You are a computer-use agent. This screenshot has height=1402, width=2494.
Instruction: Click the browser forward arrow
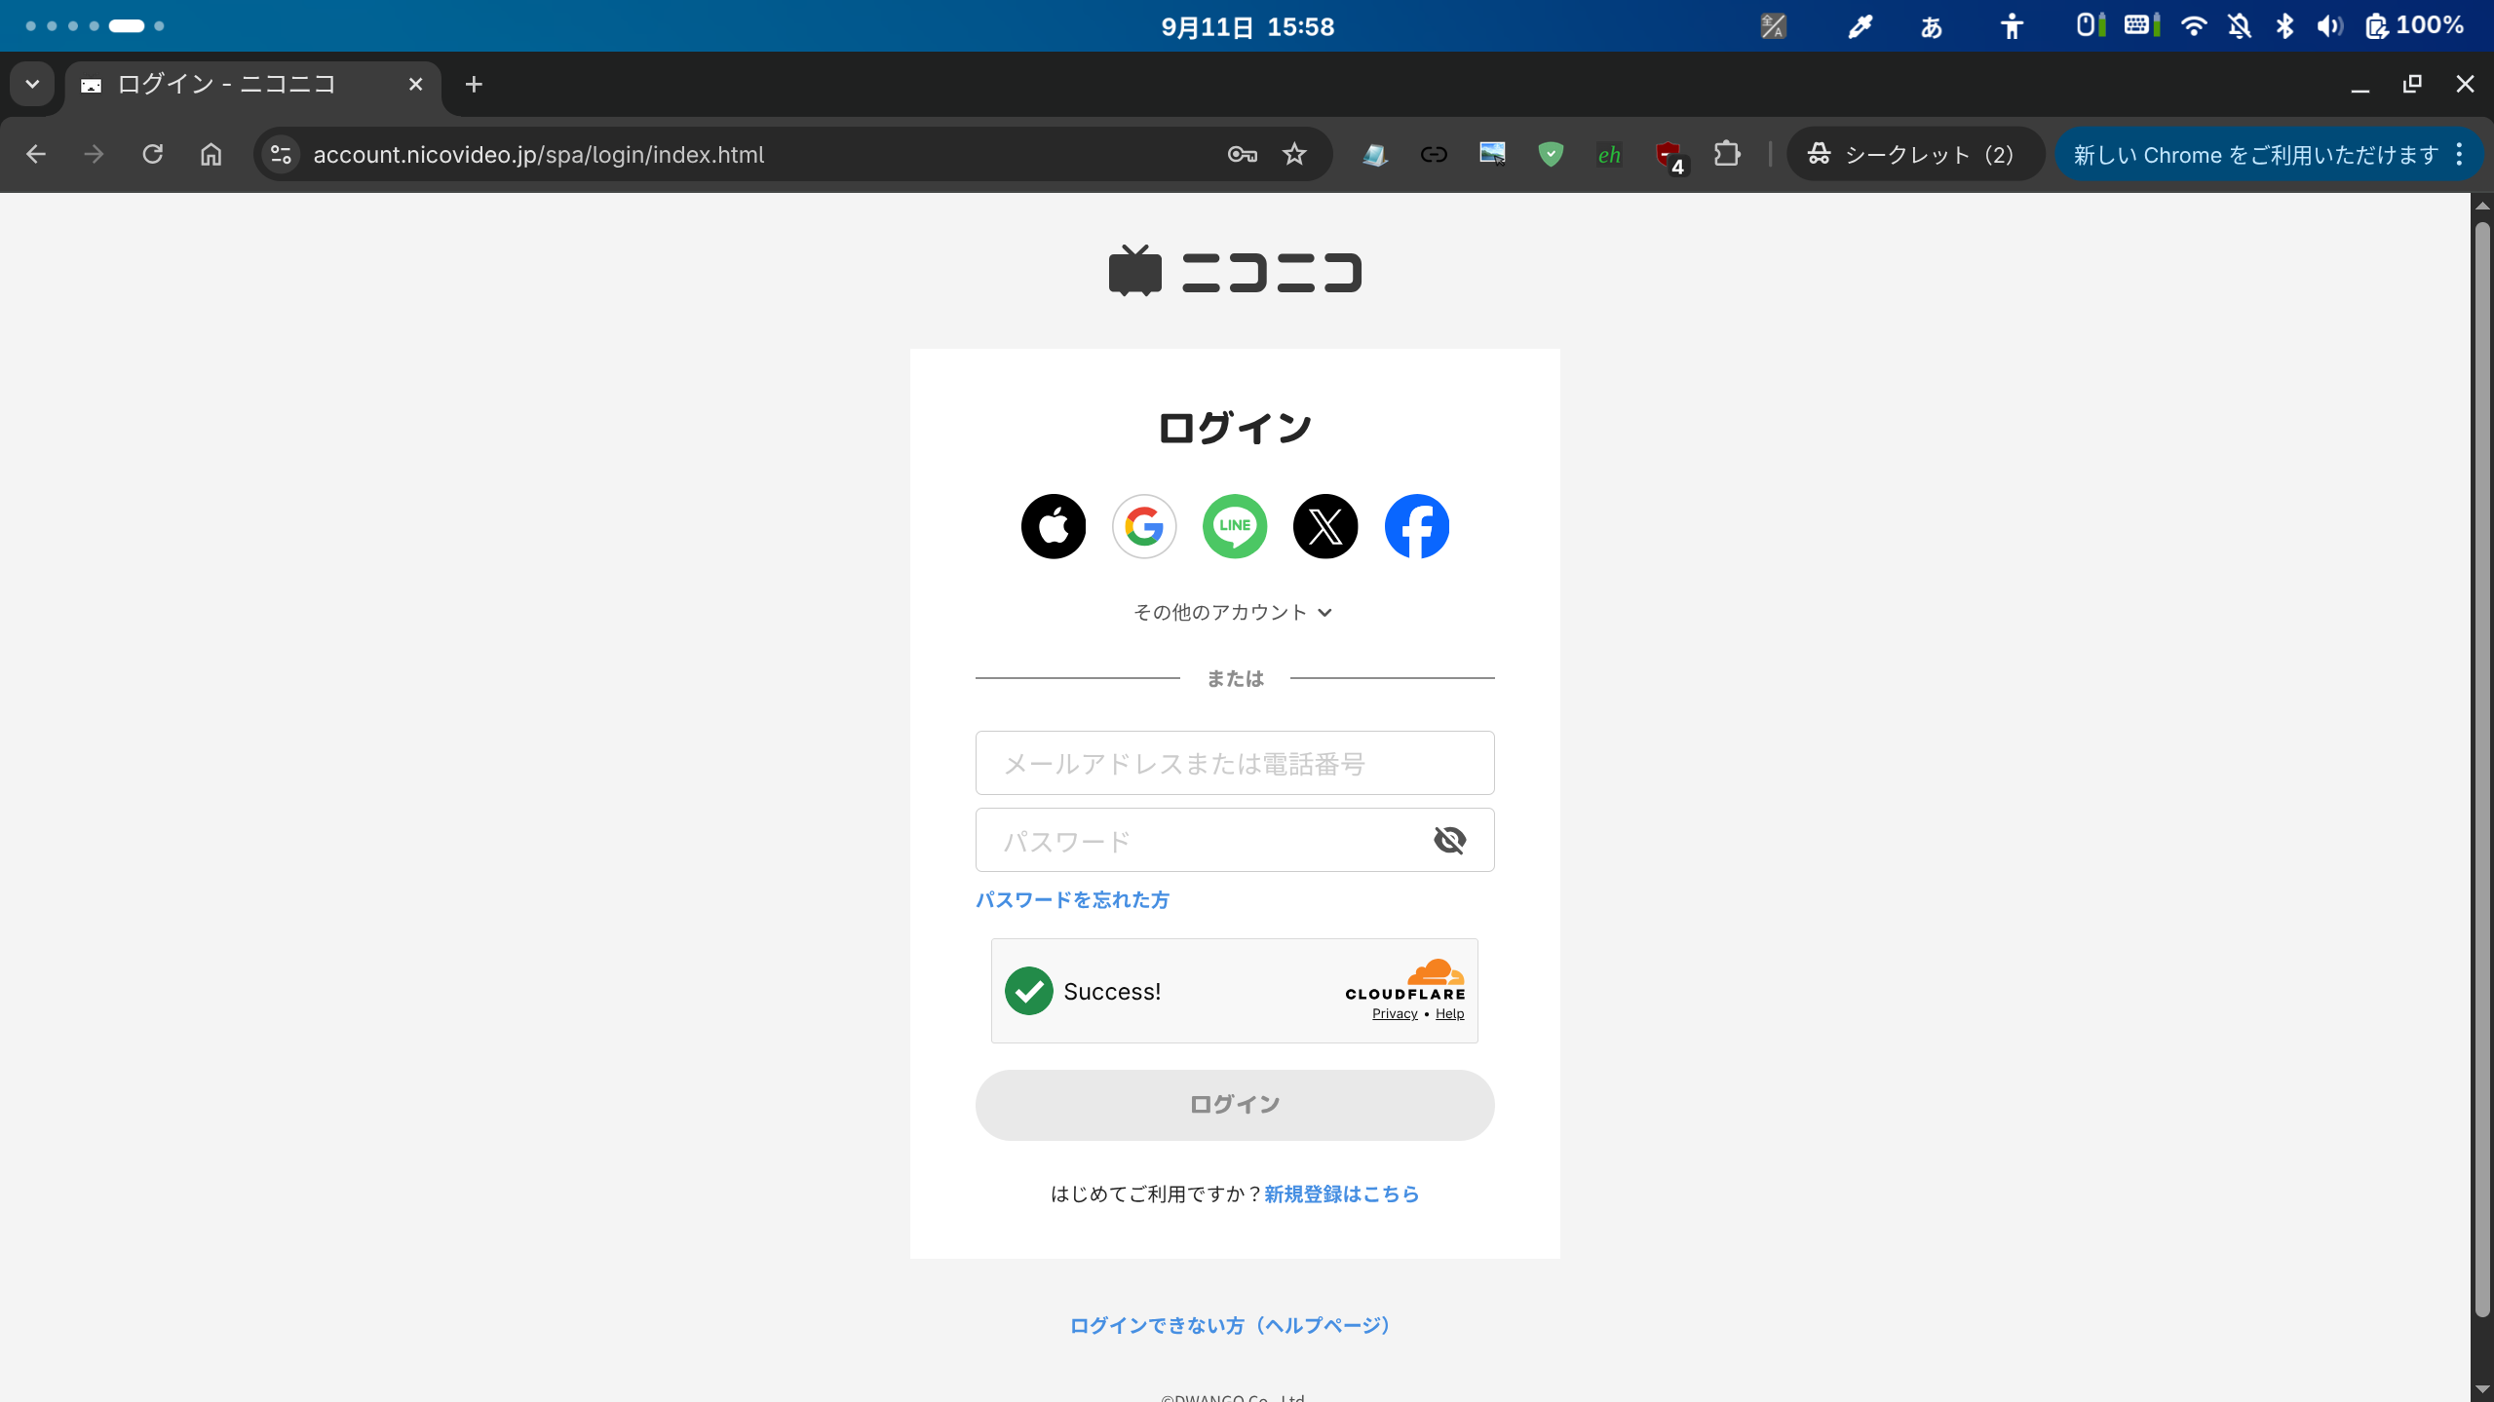pos(94,154)
